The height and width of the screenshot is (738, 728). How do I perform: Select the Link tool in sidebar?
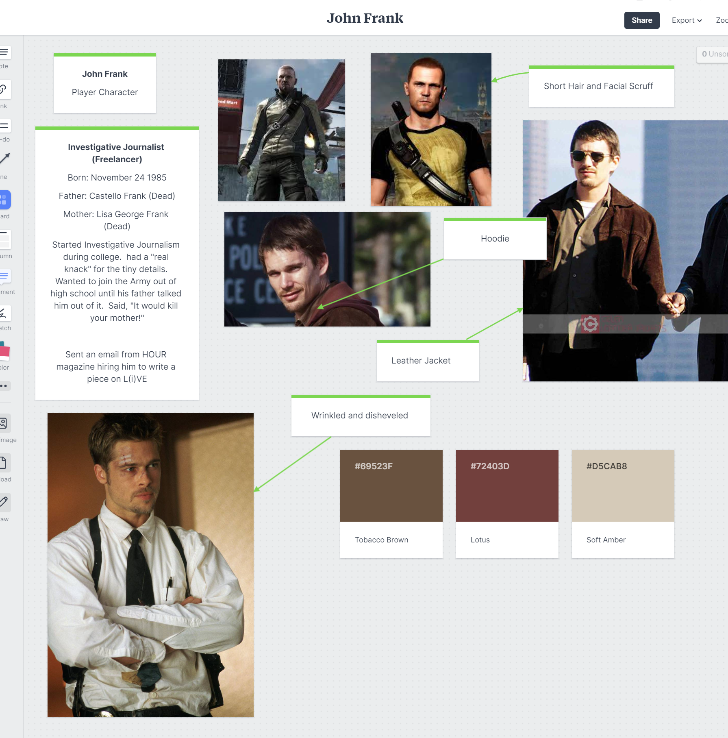(x=4, y=89)
